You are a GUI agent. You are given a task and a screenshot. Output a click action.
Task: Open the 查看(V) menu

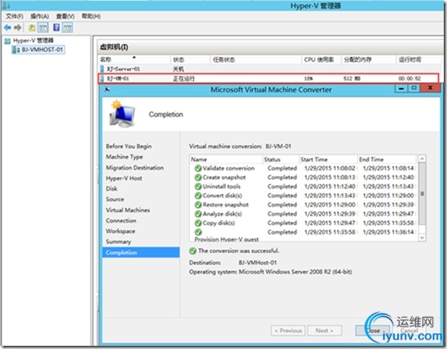(65, 16)
